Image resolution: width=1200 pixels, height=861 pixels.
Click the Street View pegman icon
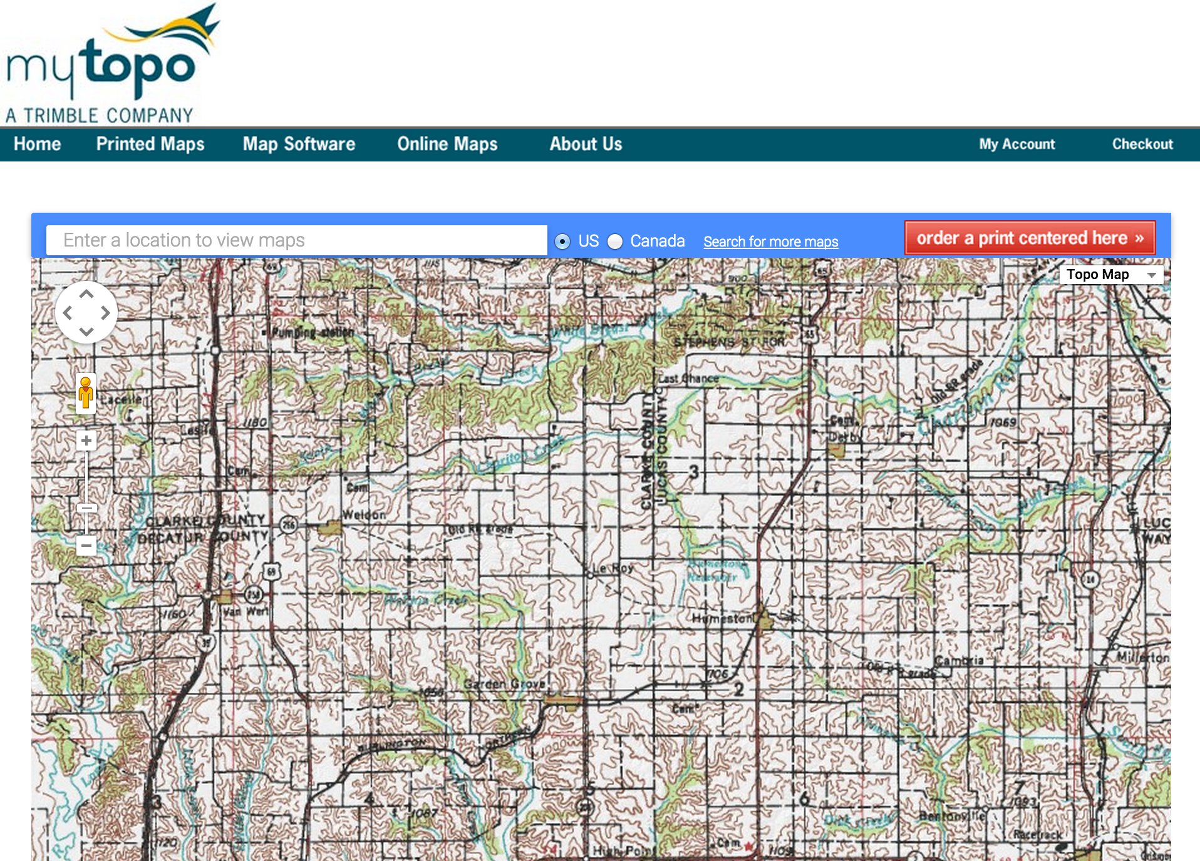(86, 394)
